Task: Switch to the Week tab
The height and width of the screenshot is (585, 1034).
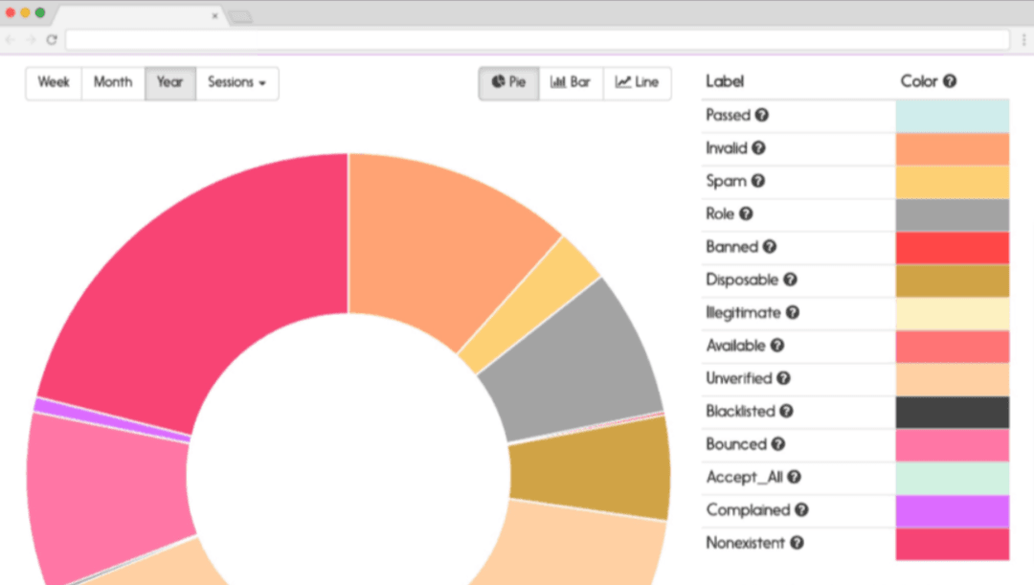Action: (54, 83)
